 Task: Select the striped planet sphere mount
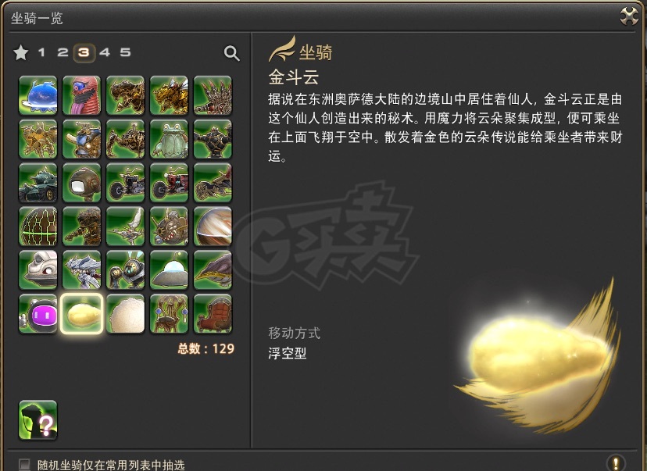point(213,227)
